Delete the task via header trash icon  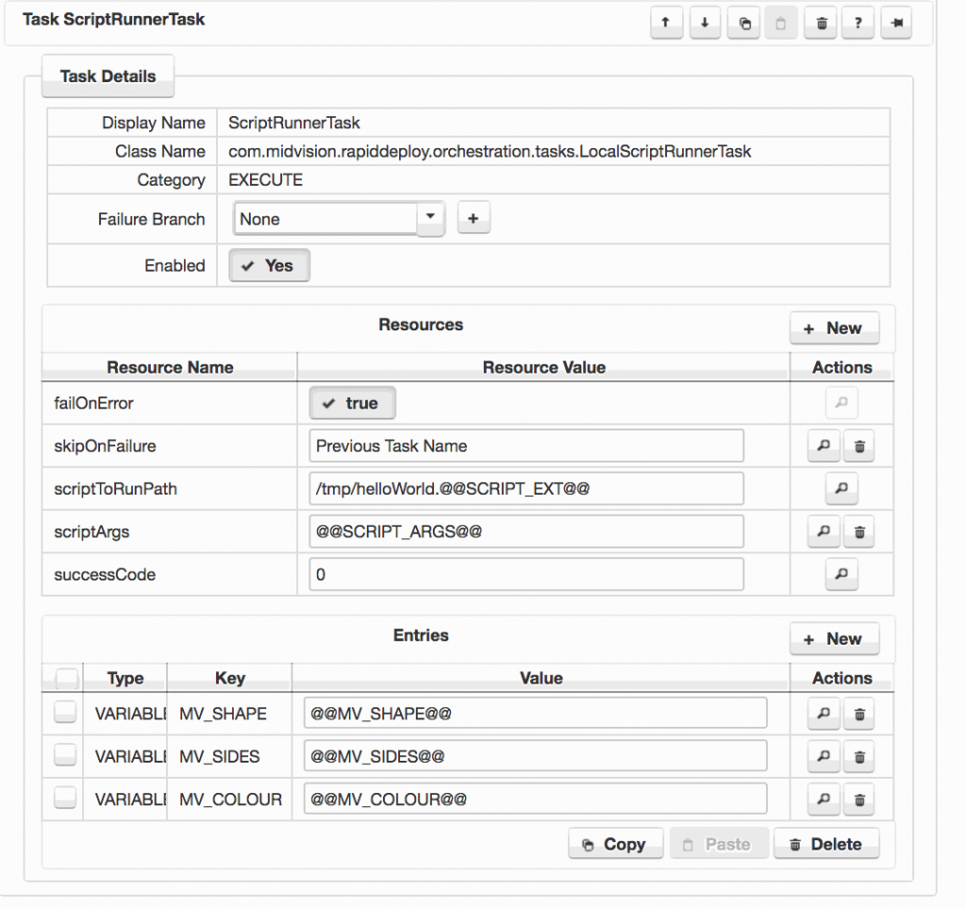tap(821, 25)
